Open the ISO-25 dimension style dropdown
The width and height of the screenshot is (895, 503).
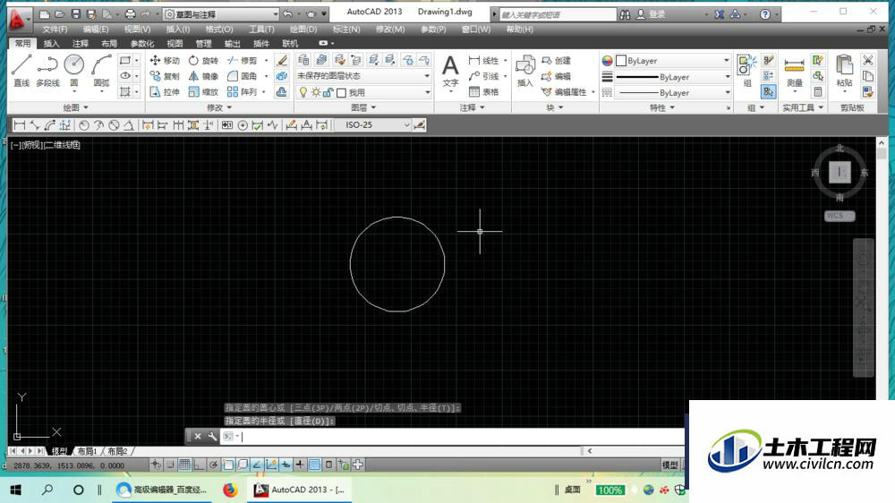pyautogui.click(x=372, y=125)
